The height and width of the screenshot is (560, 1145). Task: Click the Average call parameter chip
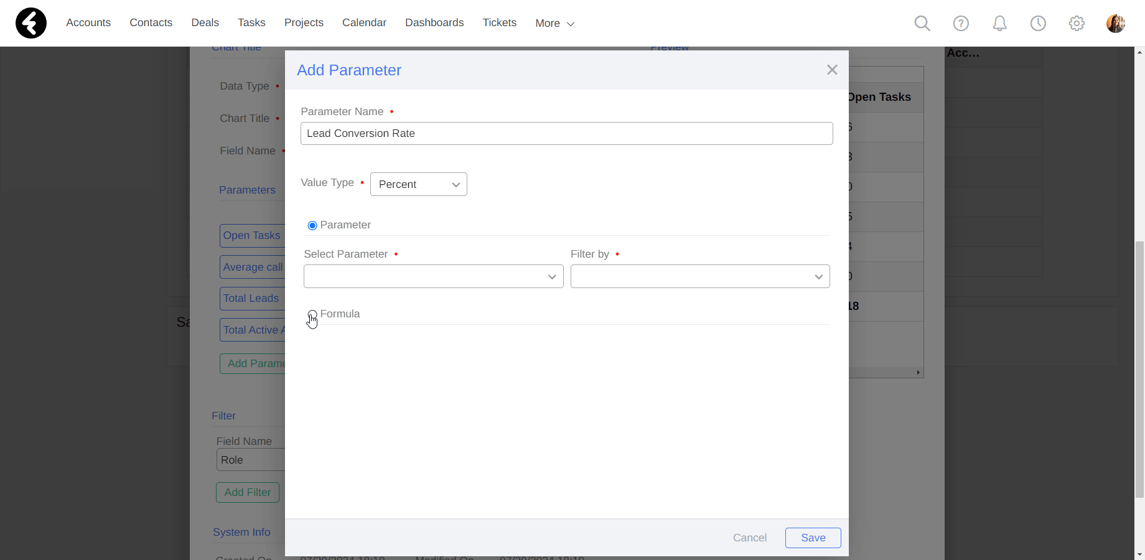click(252, 267)
